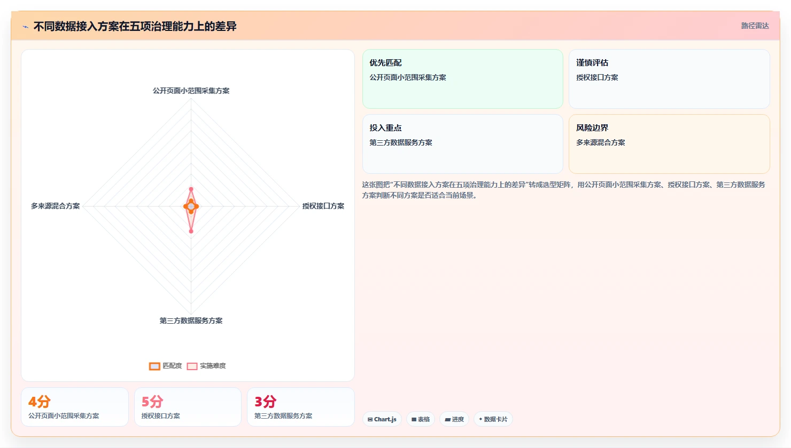791x448 pixels.
Task: Click the 3分 score card
Action: pyautogui.click(x=301, y=407)
